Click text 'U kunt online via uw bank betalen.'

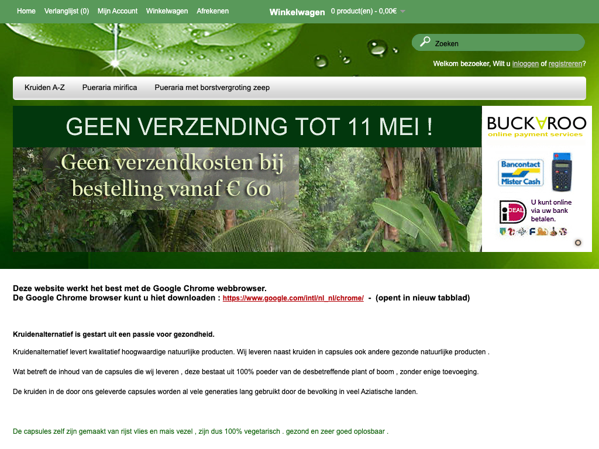(551, 210)
